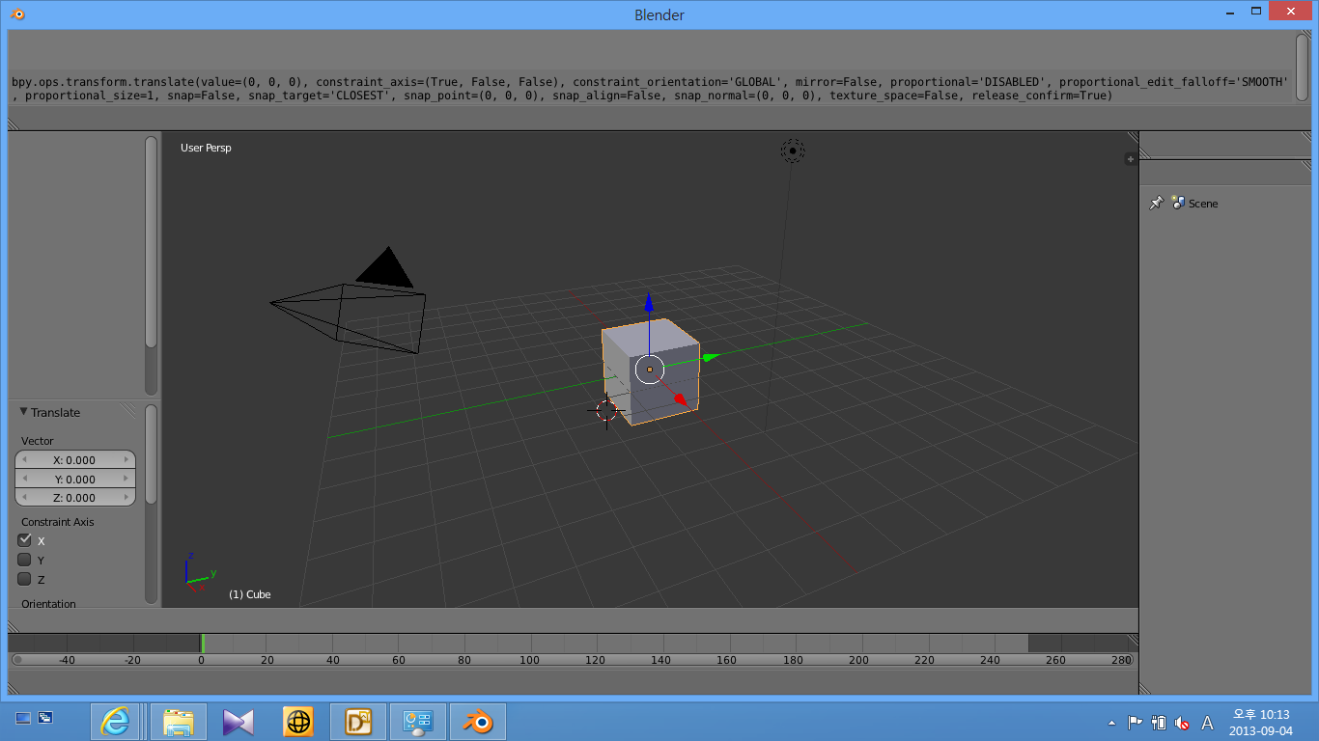The width and height of the screenshot is (1319, 741).
Task: Click the Constraint Axis label
Action: coord(58,522)
